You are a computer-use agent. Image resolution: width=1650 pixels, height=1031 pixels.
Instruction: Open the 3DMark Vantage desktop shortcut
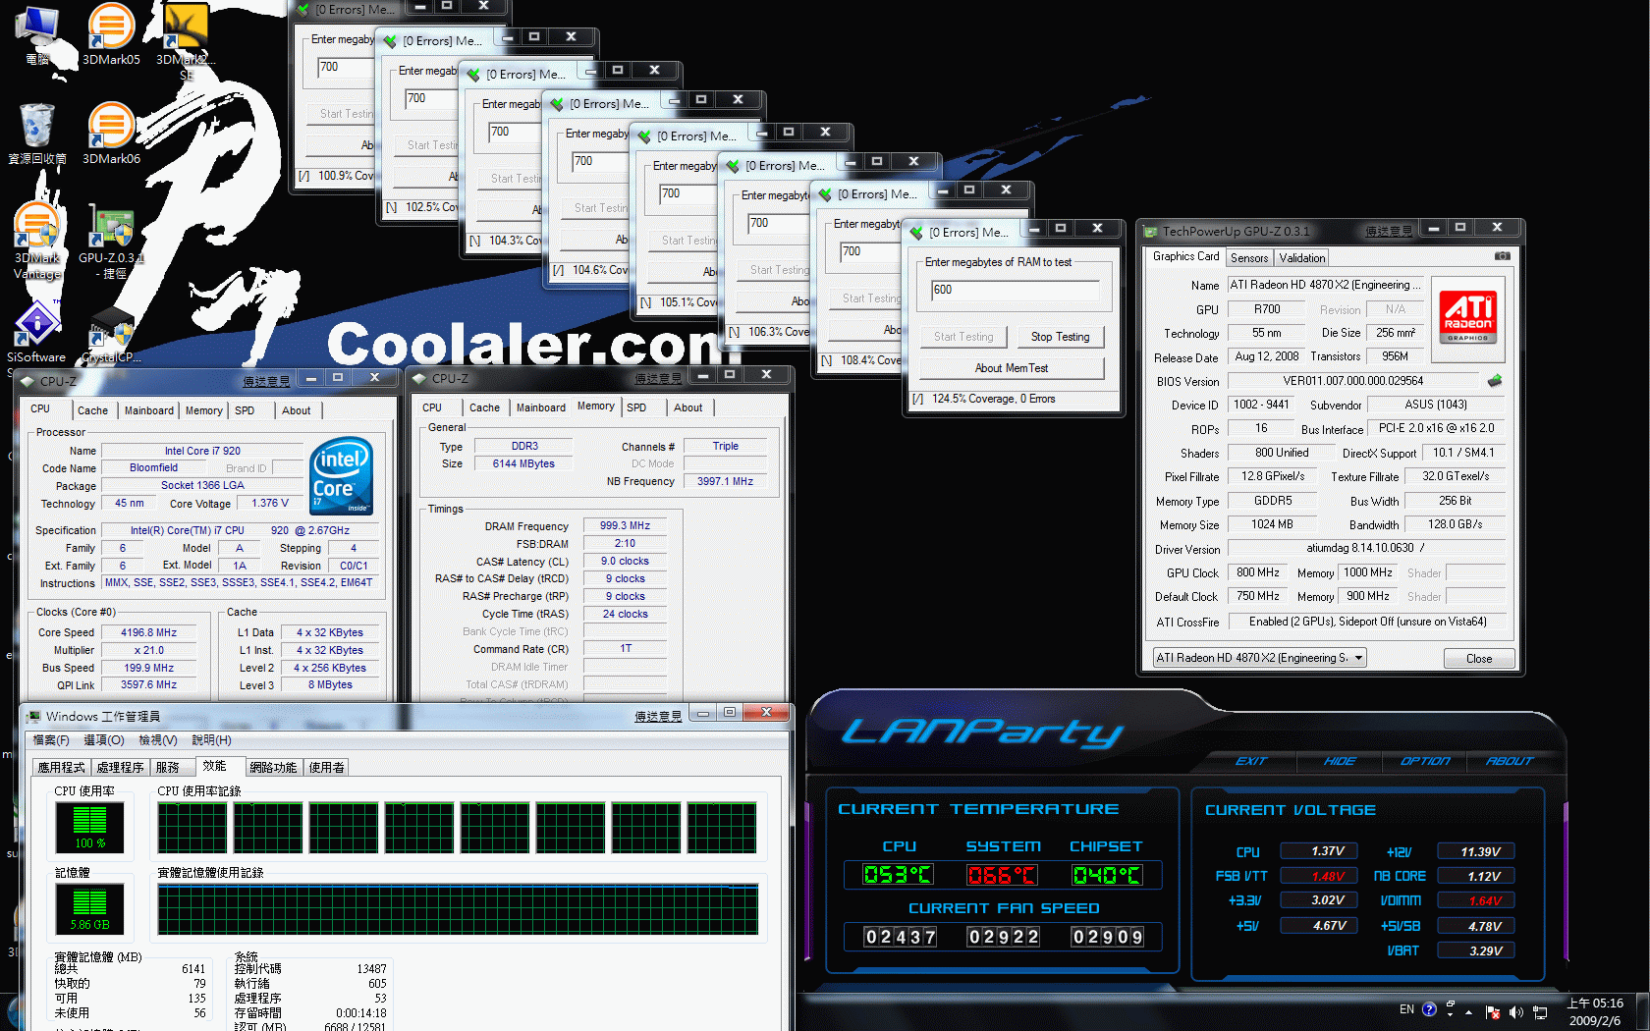click(37, 241)
